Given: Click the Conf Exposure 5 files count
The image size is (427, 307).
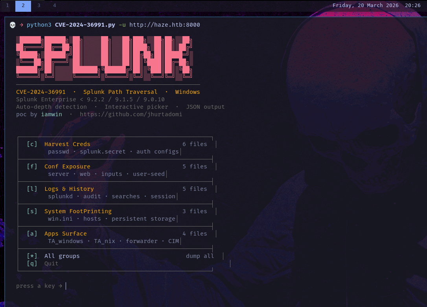Looking at the screenshot, I should [195, 166].
